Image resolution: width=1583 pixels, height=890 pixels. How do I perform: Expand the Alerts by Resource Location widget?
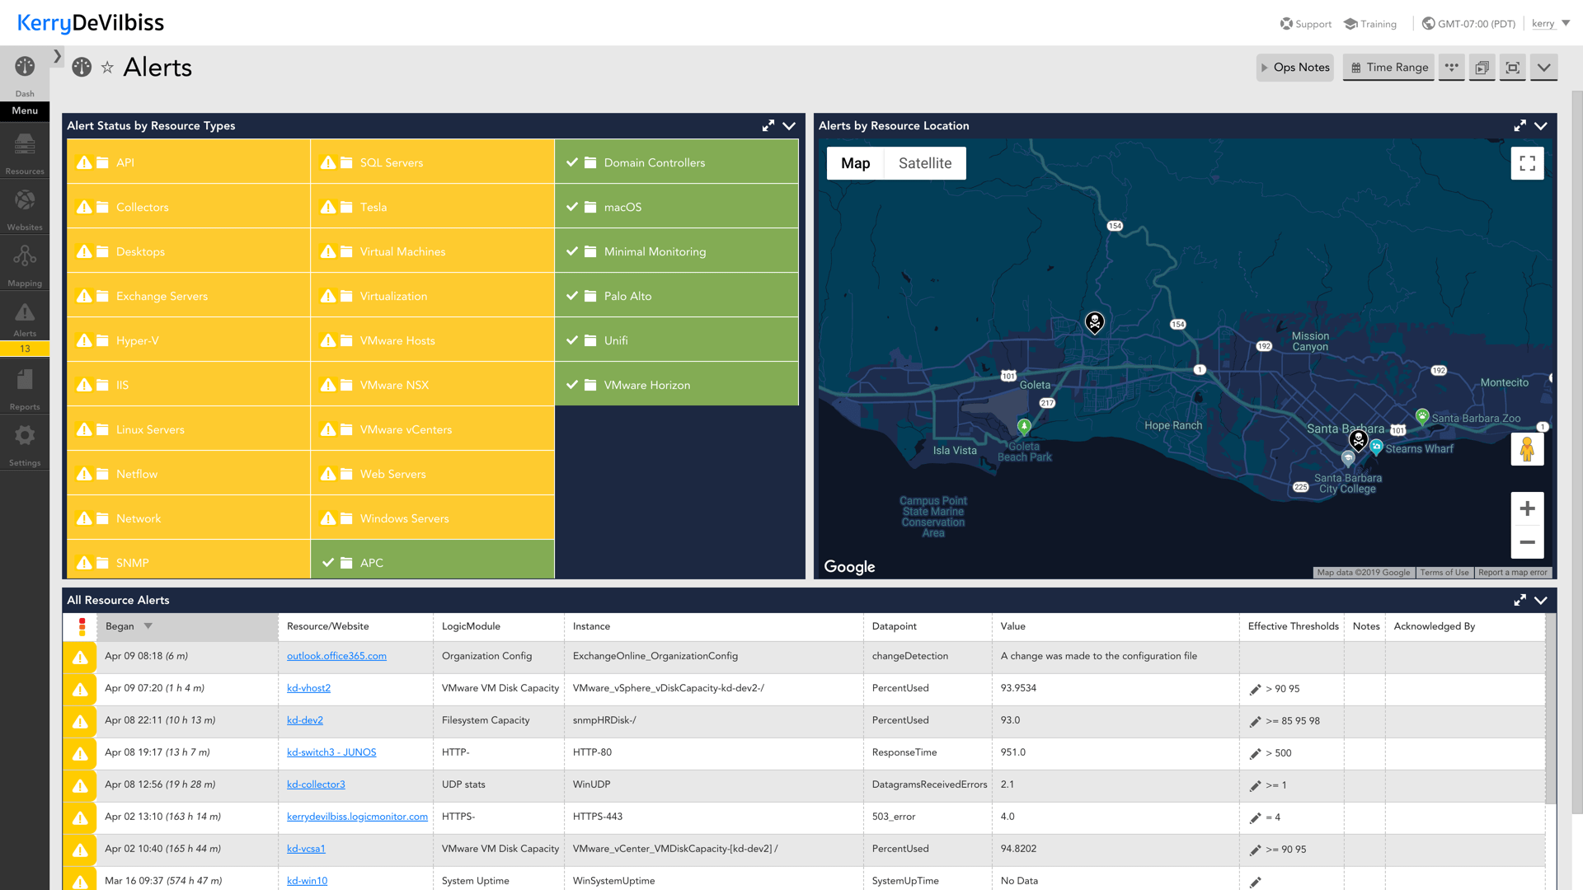tap(1520, 126)
